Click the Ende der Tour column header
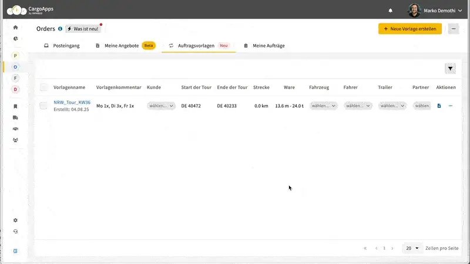Image resolution: width=470 pixels, height=264 pixels. 232,87
